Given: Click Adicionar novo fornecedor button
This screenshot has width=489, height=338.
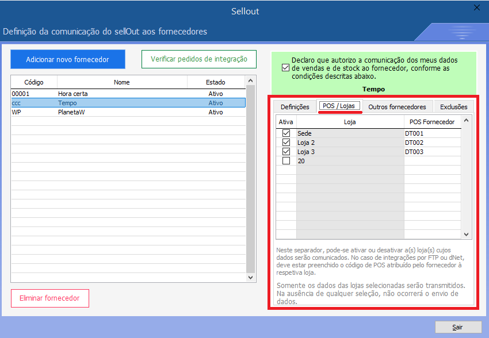Looking at the screenshot, I should [x=67, y=59].
